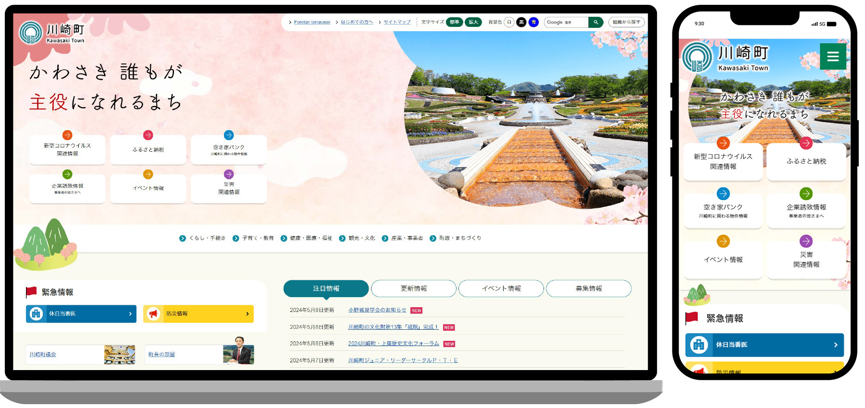
Task: Open the はじめての方へ link
Action: [x=357, y=22]
